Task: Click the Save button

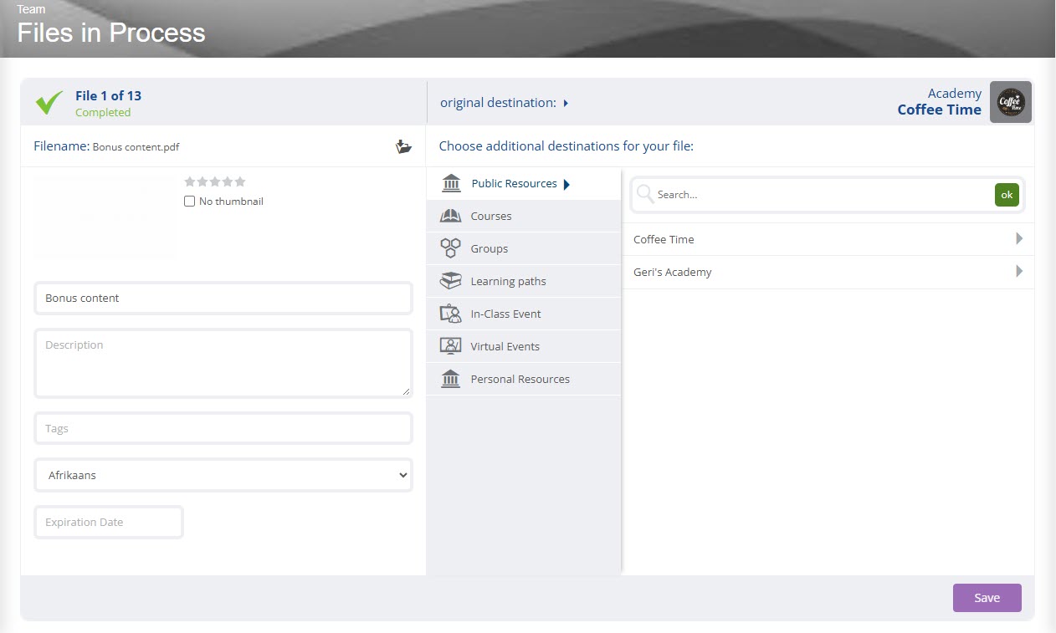Action: coord(987,598)
